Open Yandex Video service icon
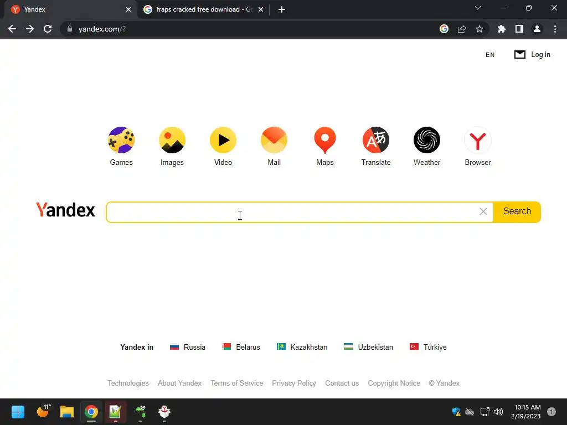 [223, 140]
